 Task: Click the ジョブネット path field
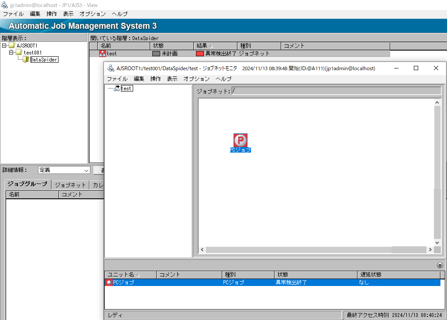pyautogui.click(x=337, y=91)
